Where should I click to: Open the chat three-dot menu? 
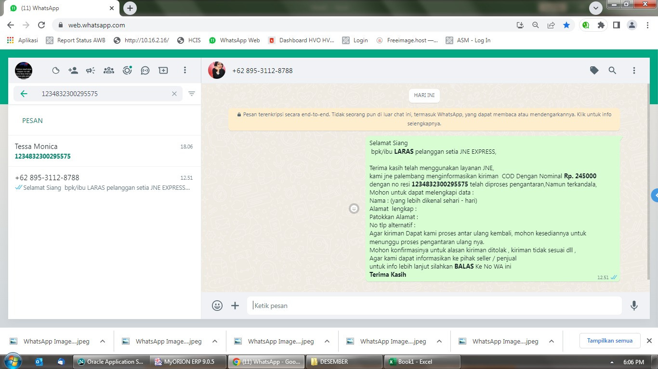click(634, 71)
